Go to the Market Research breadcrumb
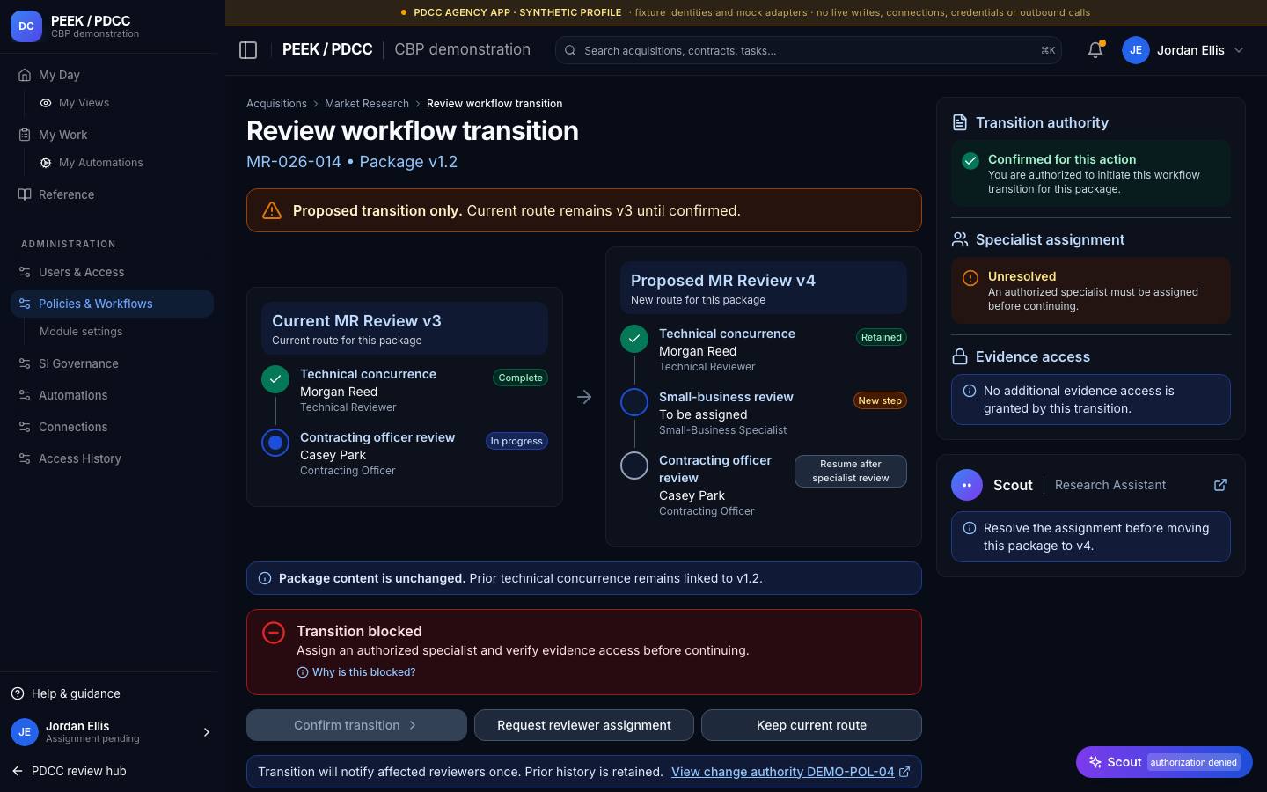 [x=367, y=104]
